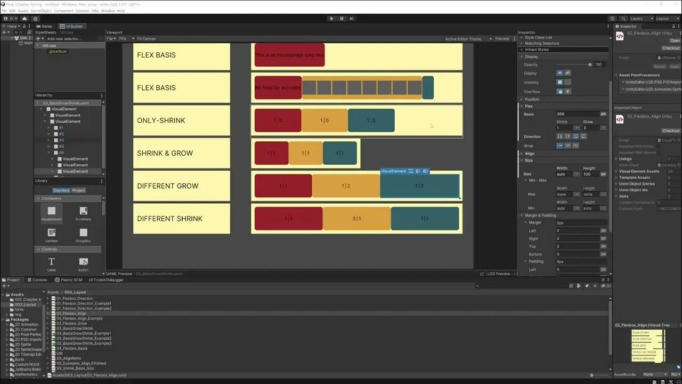This screenshot has height=384, width=682.
Task: Open the Unity Cloud services icon
Action: pos(25,19)
